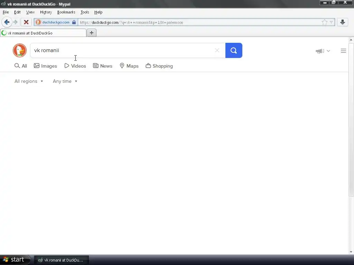Open the History menu
This screenshot has height=265, width=354.
46,12
